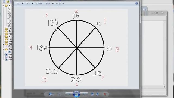Select the Sprites folder icon
Image resolution: width=174 pixels, height=98 pixels.
6,5
